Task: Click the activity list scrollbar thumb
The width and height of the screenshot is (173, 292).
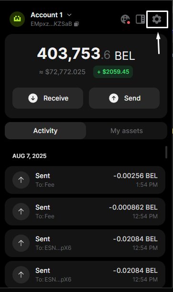Action: (x=166, y=152)
